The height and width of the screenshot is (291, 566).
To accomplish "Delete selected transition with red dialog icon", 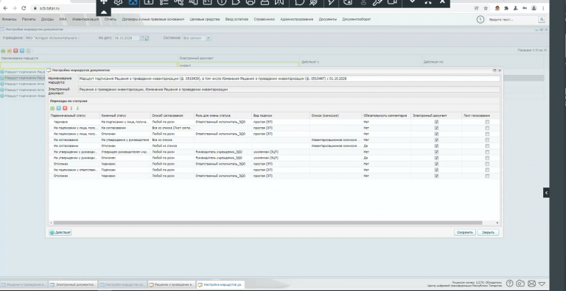I will [65, 108].
